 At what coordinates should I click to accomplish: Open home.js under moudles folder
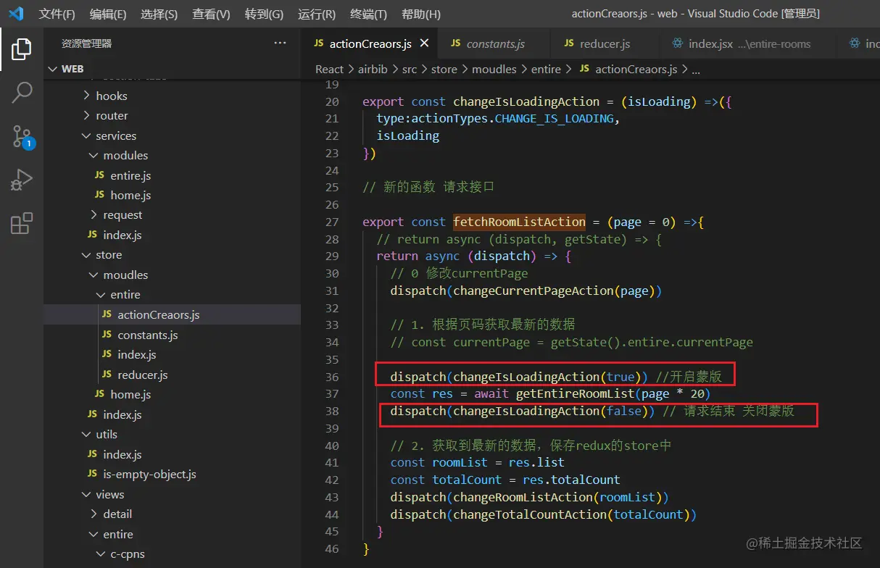pyautogui.click(x=172, y=394)
